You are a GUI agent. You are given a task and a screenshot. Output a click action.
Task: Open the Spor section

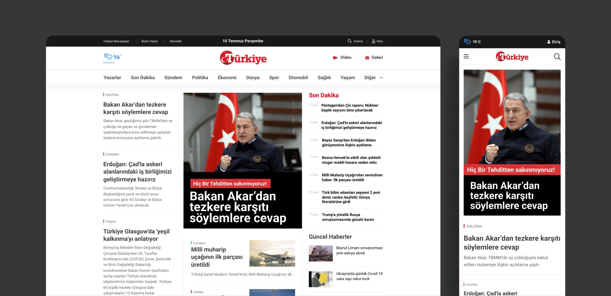pos(274,78)
